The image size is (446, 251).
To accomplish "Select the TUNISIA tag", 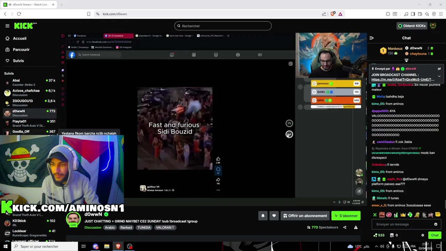I will click(144, 228).
